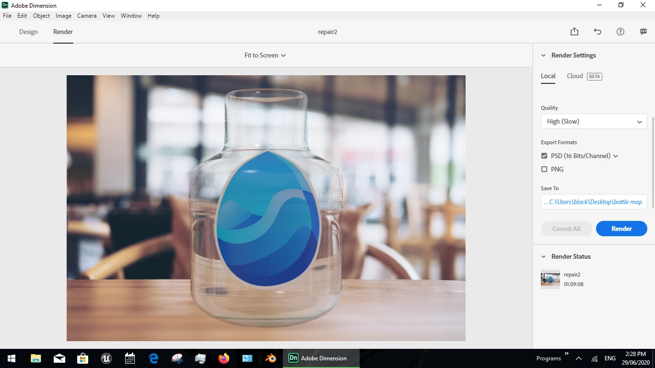
Task: Open the Mail app from the taskbar
Action: point(59,358)
